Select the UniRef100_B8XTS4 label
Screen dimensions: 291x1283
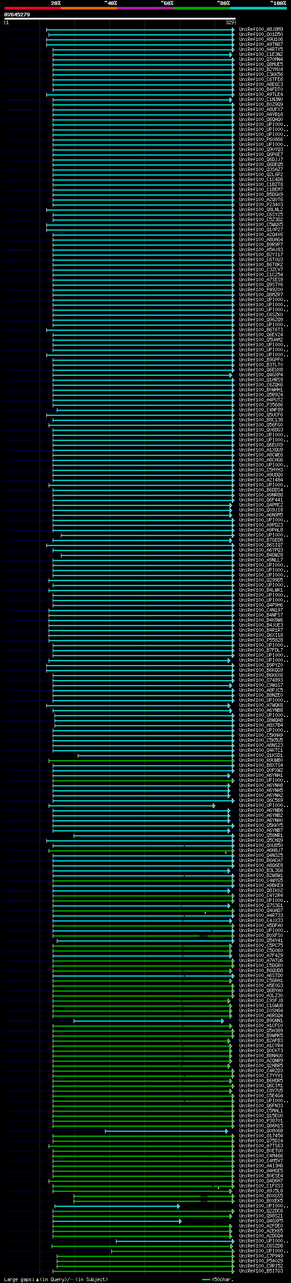(261, 765)
